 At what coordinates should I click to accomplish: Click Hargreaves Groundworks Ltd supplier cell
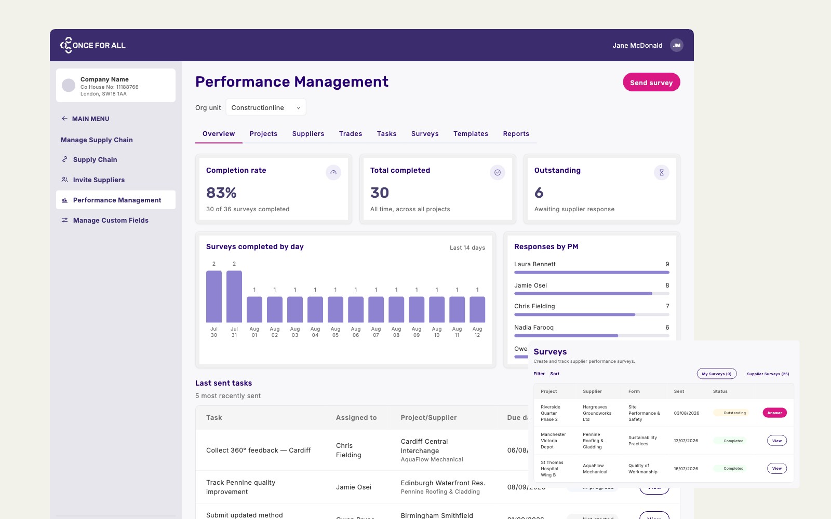pos(597,413)
